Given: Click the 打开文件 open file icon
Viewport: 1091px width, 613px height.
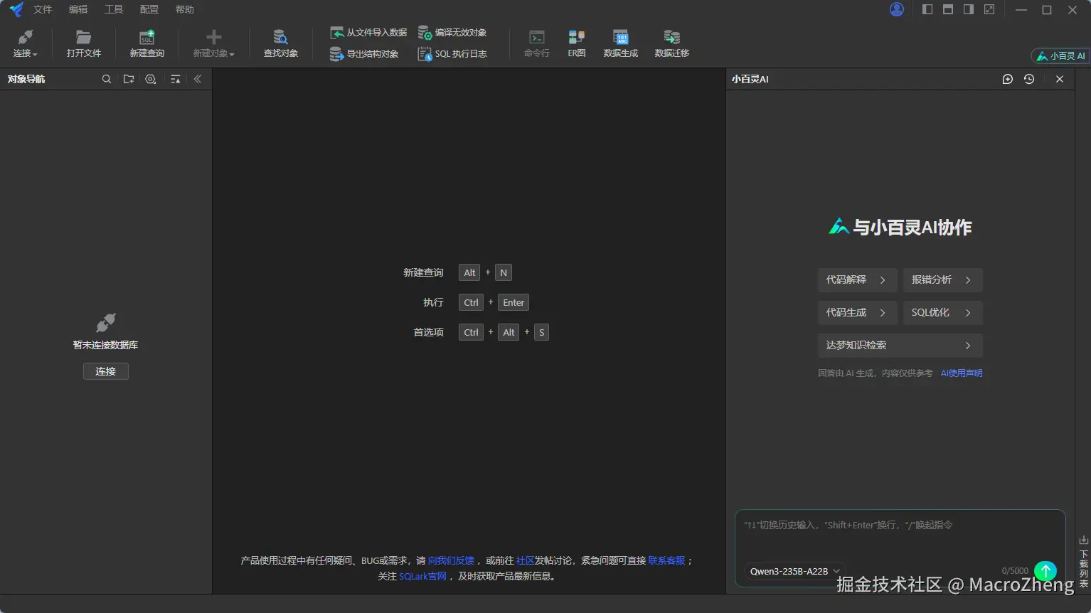Looking at the screenshot, I should 84,37.
